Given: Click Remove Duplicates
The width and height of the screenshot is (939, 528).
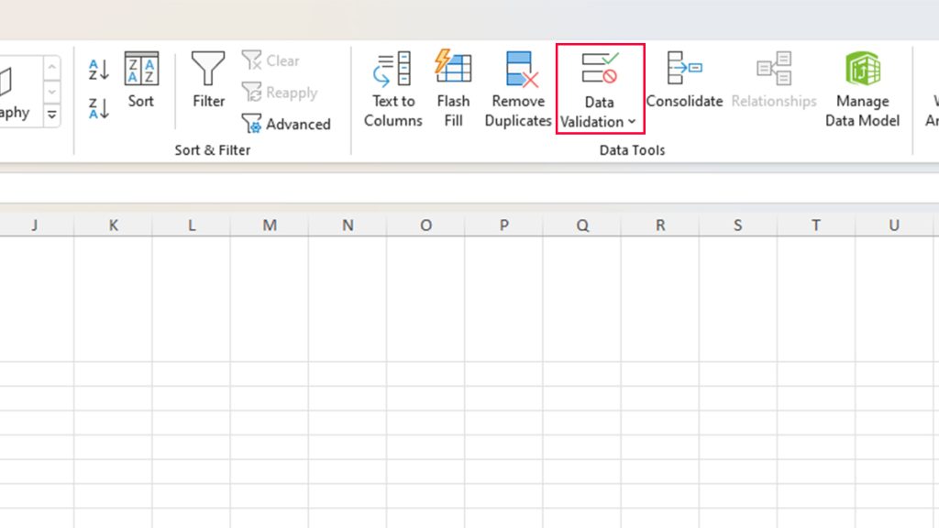Looking at the screenshot, I should [x=518, y=90].
